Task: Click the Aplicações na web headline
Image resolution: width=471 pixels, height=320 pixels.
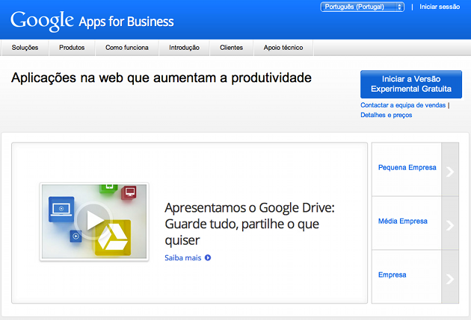Action: [x=161, y=78]
